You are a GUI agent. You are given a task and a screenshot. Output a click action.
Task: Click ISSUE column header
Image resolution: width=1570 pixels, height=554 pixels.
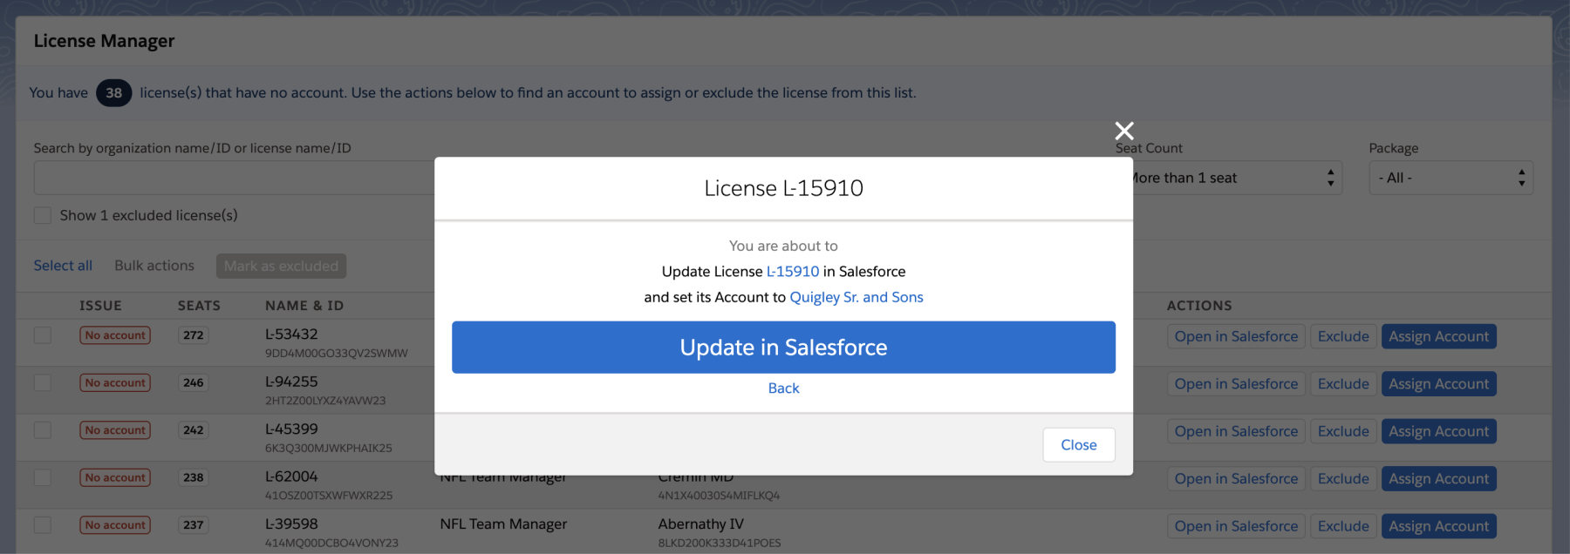tap(100, 306)
